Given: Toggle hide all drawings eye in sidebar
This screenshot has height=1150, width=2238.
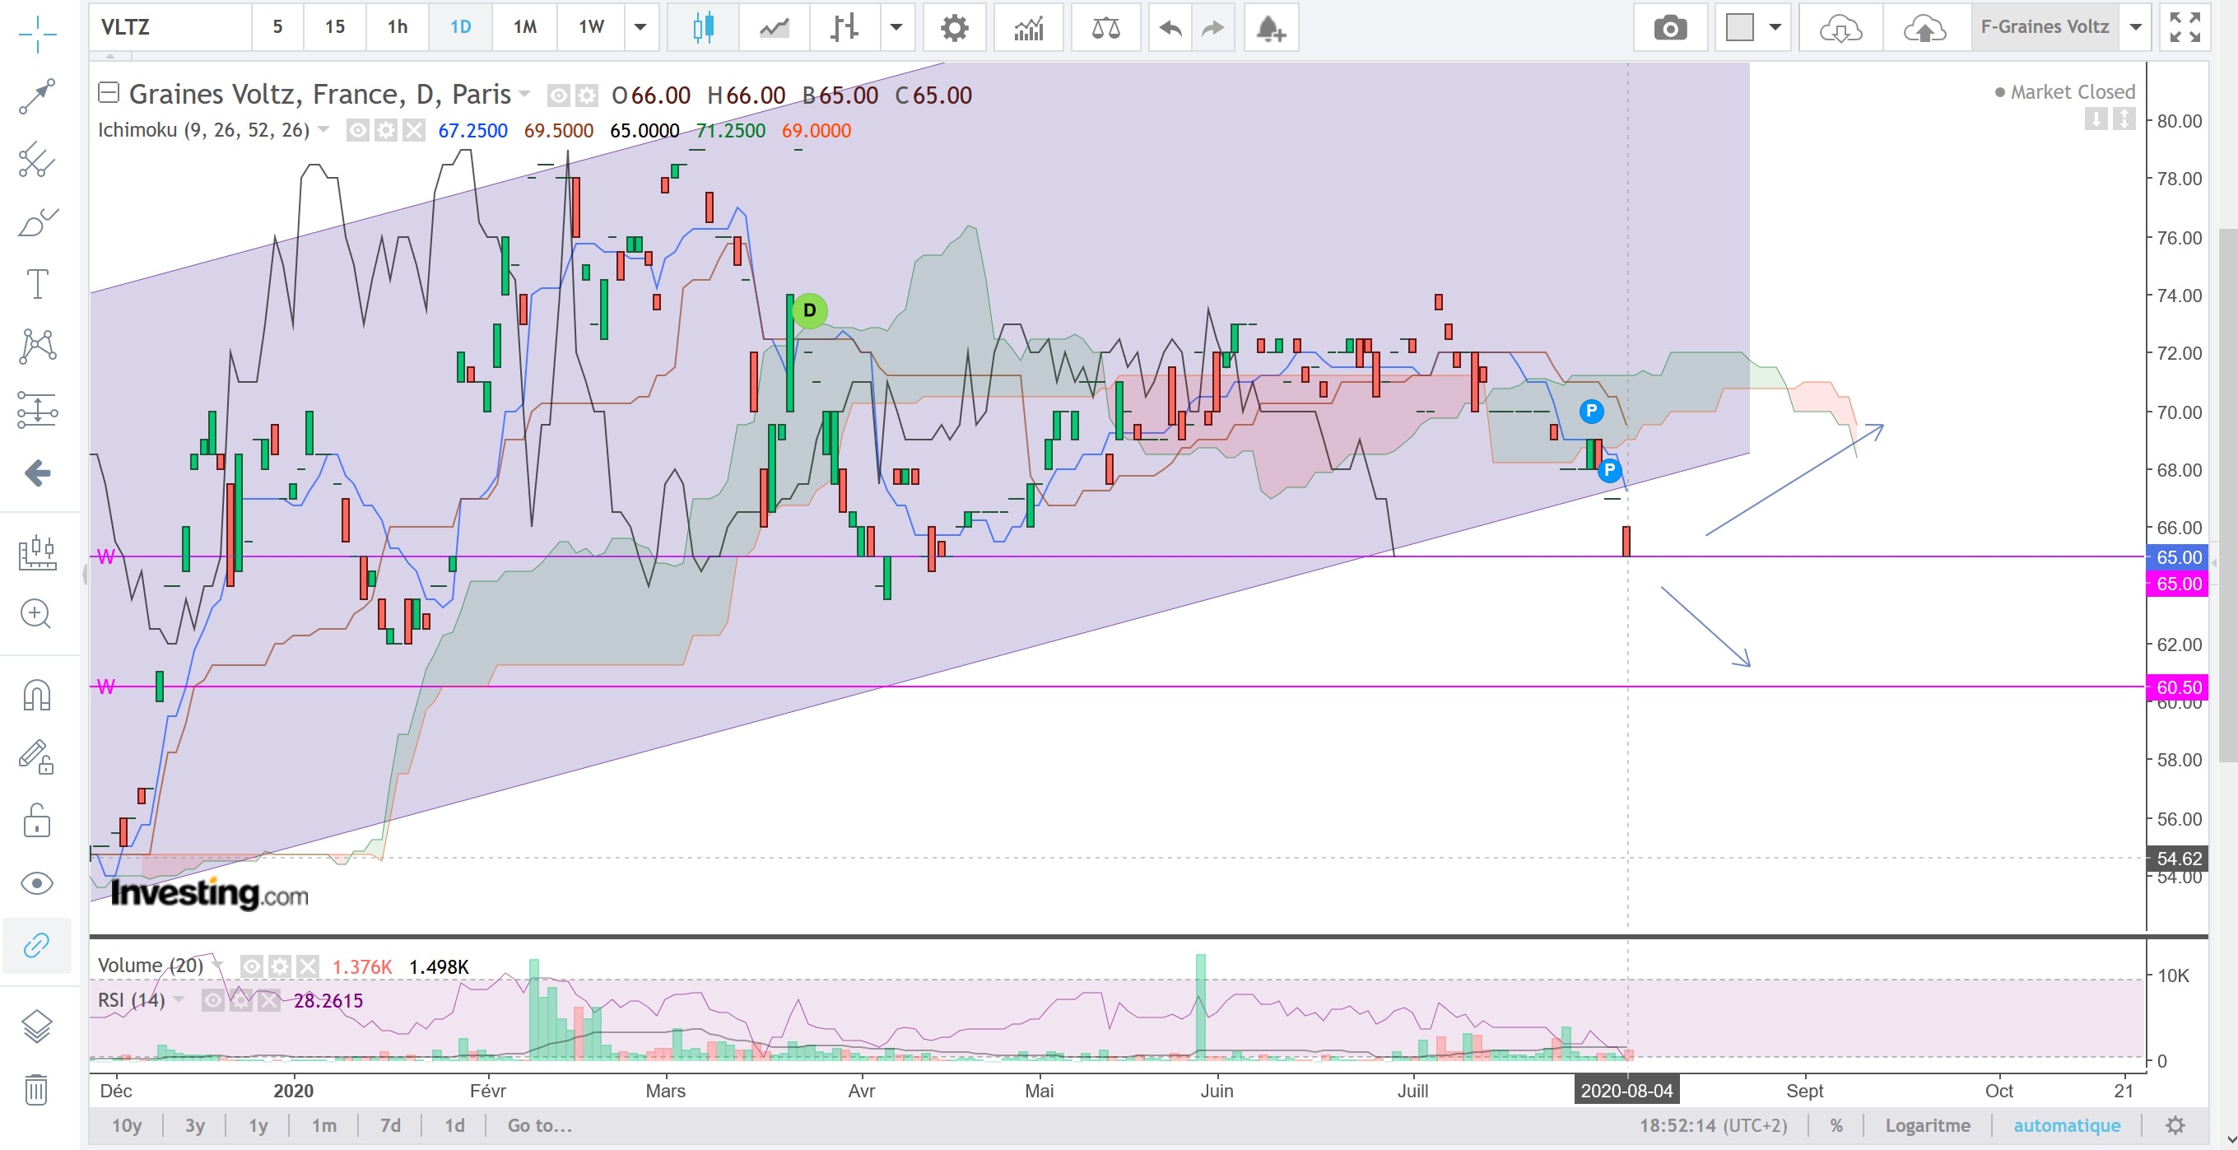Looking at the screenshot, I should [36, 883].
